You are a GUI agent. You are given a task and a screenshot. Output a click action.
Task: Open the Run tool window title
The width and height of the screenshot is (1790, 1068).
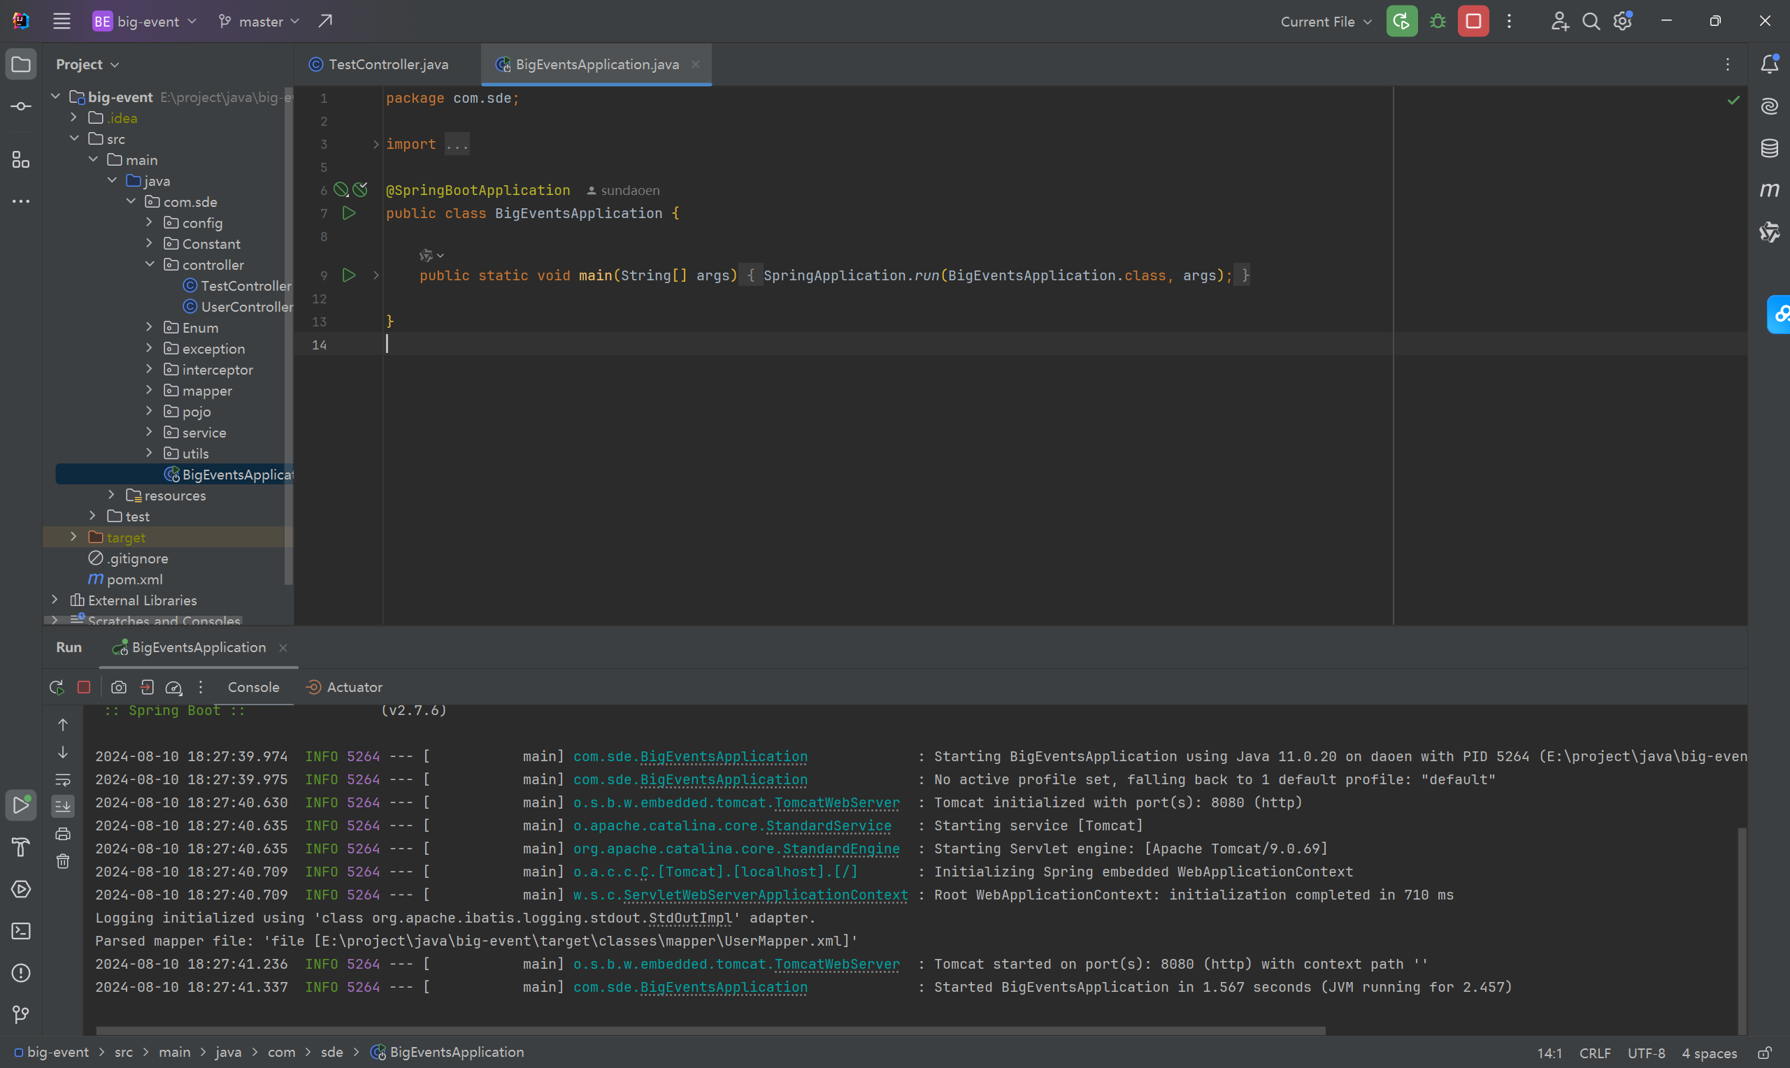tap(69, 647)
